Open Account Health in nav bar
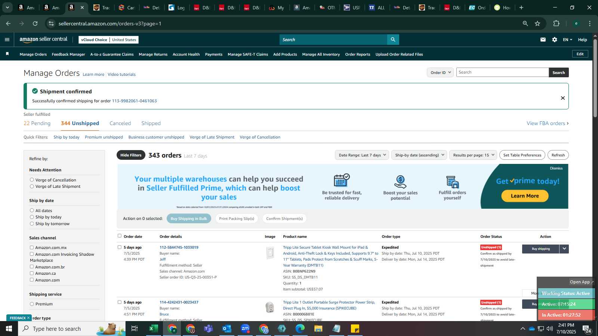The image size is (598, 336). click(186, 54)
